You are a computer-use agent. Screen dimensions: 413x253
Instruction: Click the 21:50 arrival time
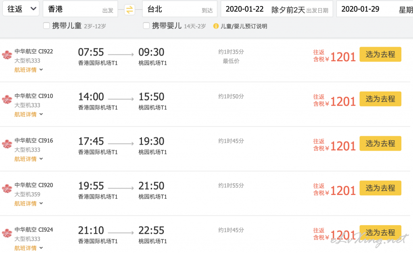(152, 186)
